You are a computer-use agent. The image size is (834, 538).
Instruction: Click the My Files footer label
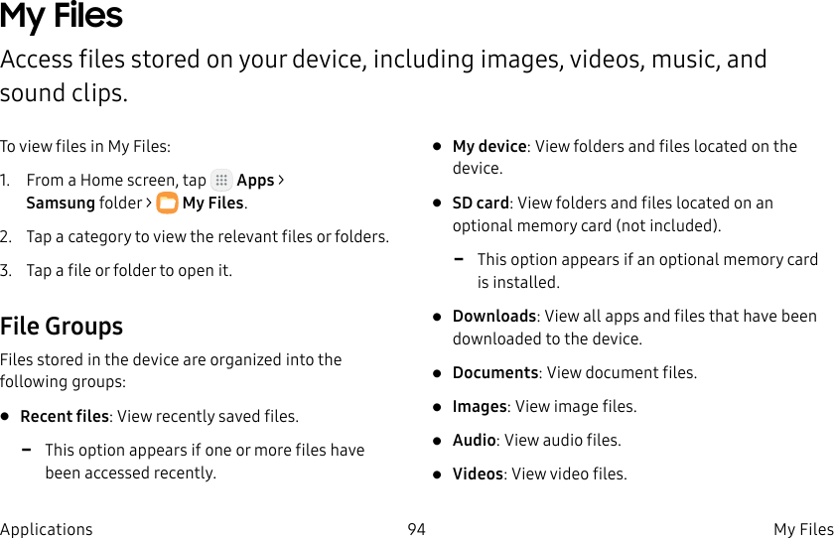(x=803, y=529)
